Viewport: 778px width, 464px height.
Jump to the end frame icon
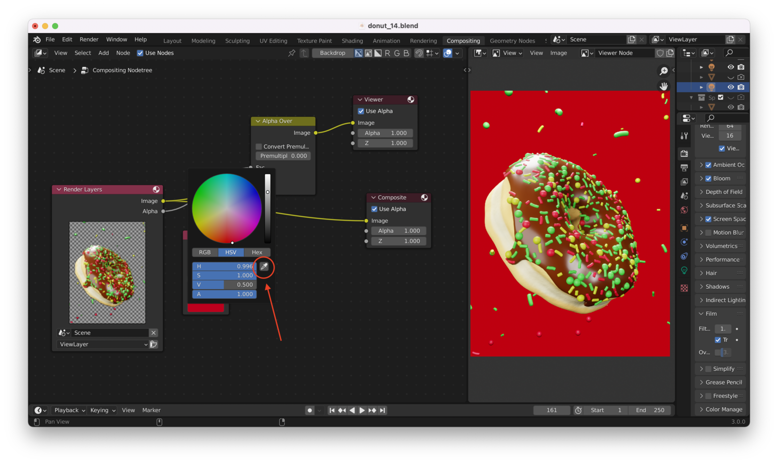pyautogui.click(x=382, y=410)
